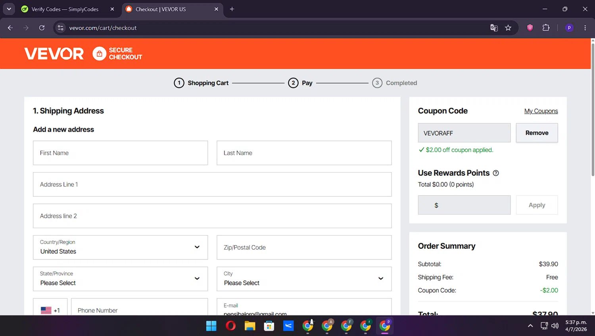
Task: Click the VEVOR logo in header
Action: pos(54,54)
